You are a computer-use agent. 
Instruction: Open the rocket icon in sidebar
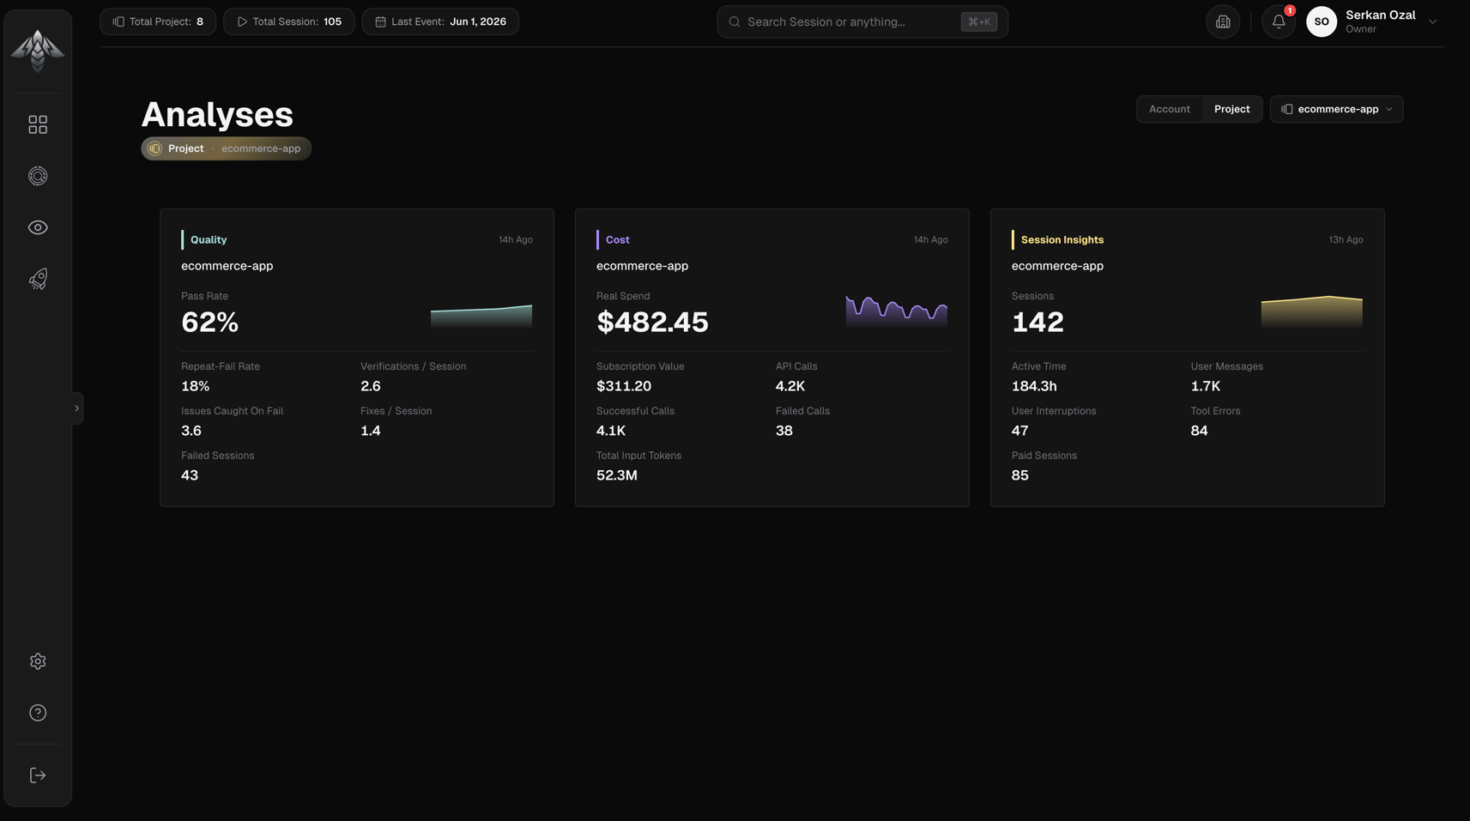tap(38, 279)
